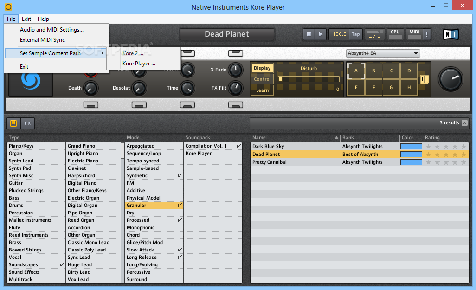
Task: Click the Dead Planet preset name display
Action: click(x=227, y=34)
